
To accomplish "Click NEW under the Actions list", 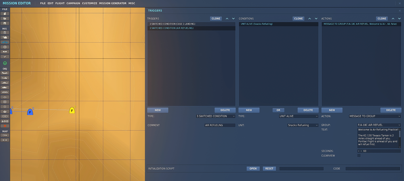I will [x=332, y=110].
